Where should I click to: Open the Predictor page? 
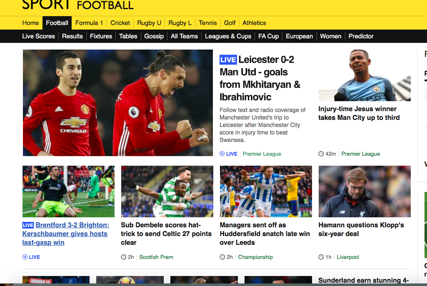pos(361,36)
